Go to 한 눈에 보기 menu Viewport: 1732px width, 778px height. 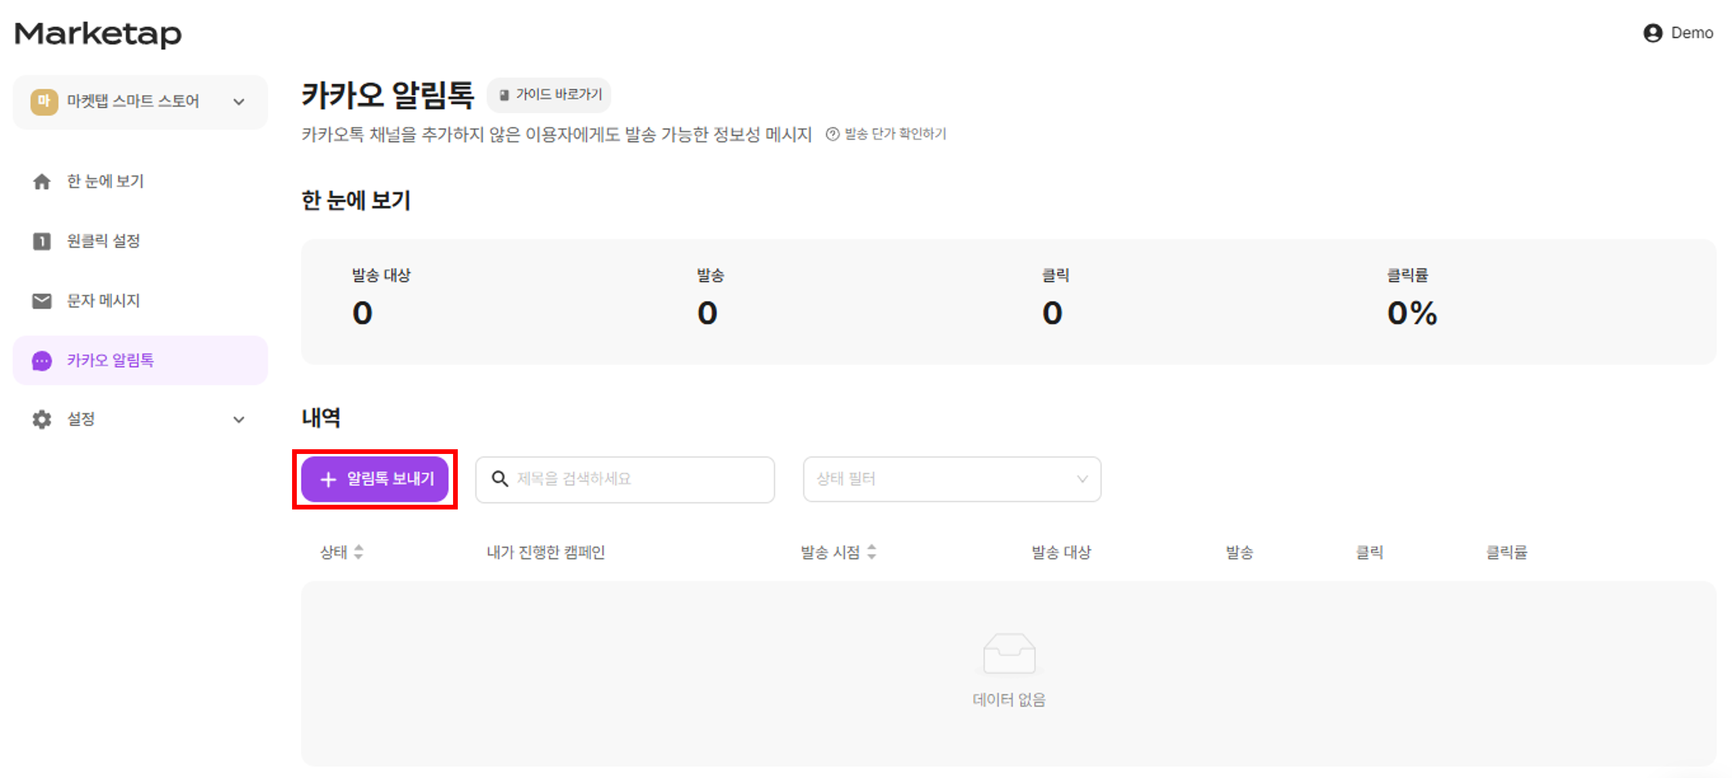tap(105, 182)
